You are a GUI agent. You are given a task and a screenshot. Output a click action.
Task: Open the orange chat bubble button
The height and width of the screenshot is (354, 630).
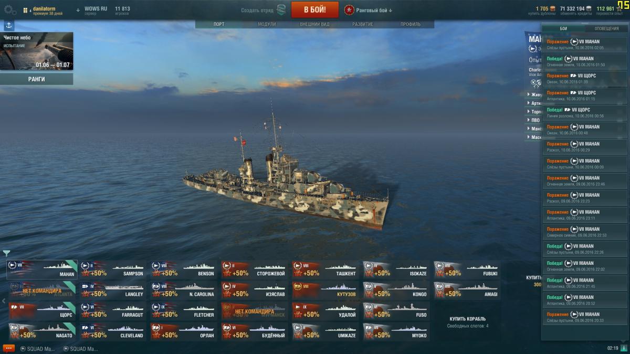pos(8,348)
